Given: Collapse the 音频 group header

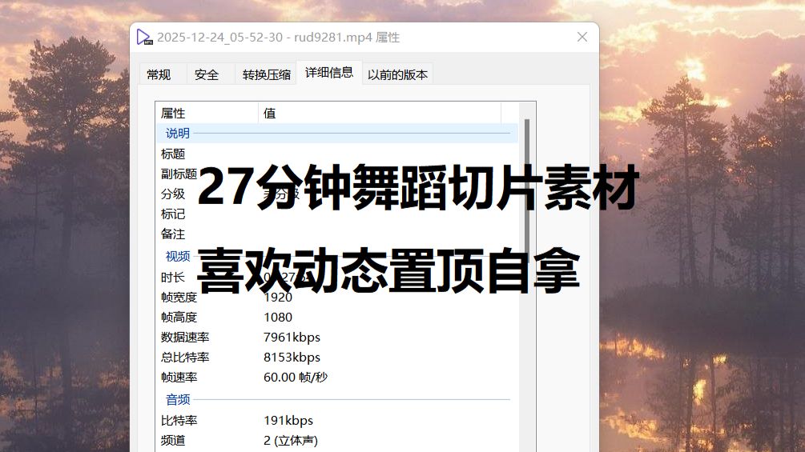Looking at the screenshot, I should 178,398.
